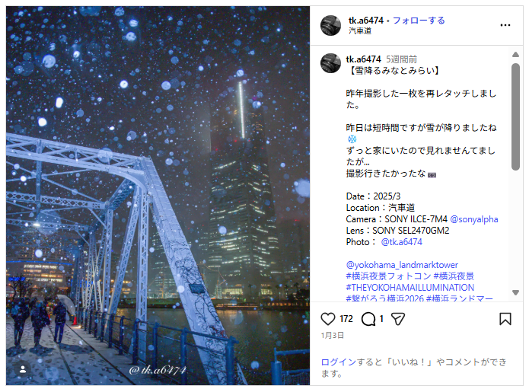Like the post with the heart icon
This screenshot has height=389, width=529.
[327, 319]
